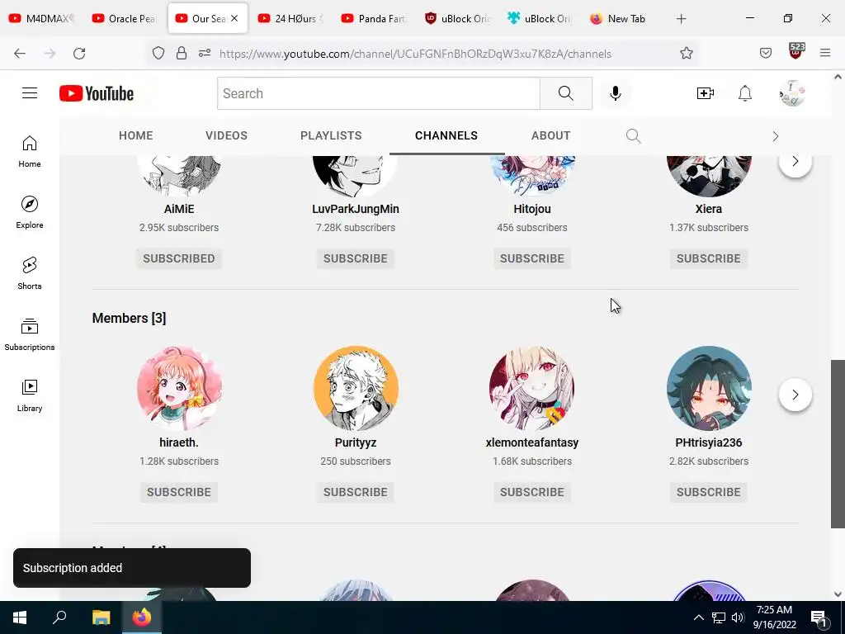This screenshot has width=845, height=634.
Task: Open the AiMiE channel name link
Action: point(179,209)
